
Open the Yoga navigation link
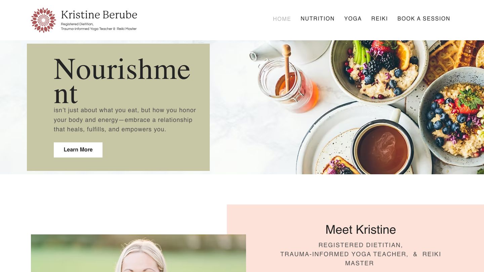(x=353, y=19)
